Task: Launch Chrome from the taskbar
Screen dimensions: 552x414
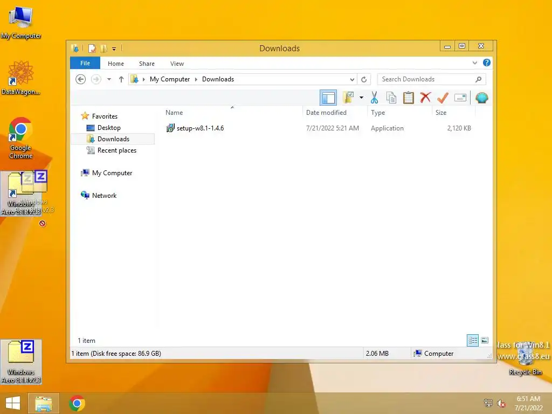Action: pos(77,403)
